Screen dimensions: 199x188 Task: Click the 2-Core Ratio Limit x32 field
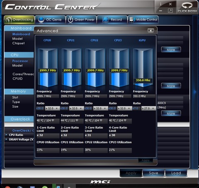tap(72, 135)
